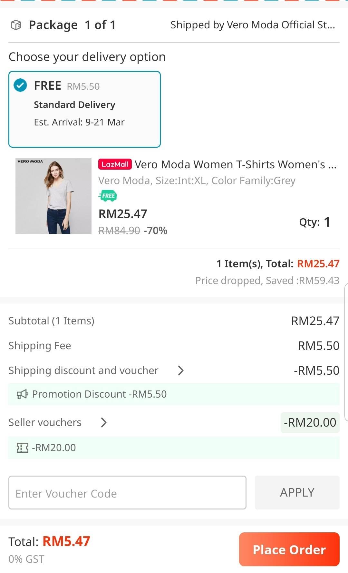Open the Vero Moda T-shirt product thumbnail
348x573 pixels.
point(53,196)
